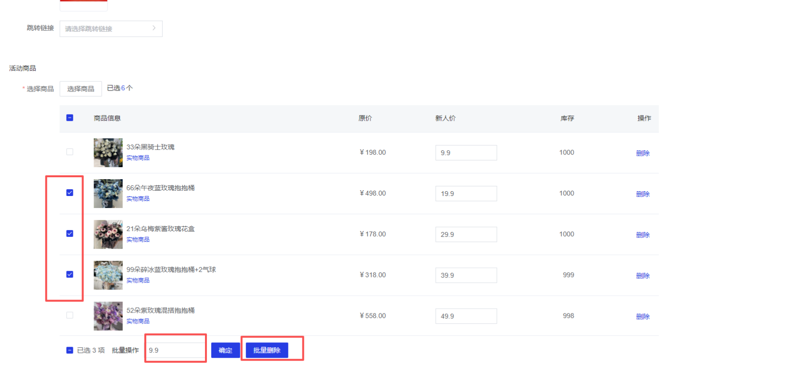Click the 33朵黑骑士玫瑰 product thumbnail
The height and width of the screenshot is (392, 795).
[108, 153]
